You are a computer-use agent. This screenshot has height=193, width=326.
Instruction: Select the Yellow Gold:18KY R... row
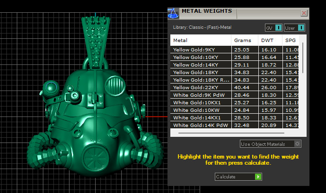pos(235,80)
